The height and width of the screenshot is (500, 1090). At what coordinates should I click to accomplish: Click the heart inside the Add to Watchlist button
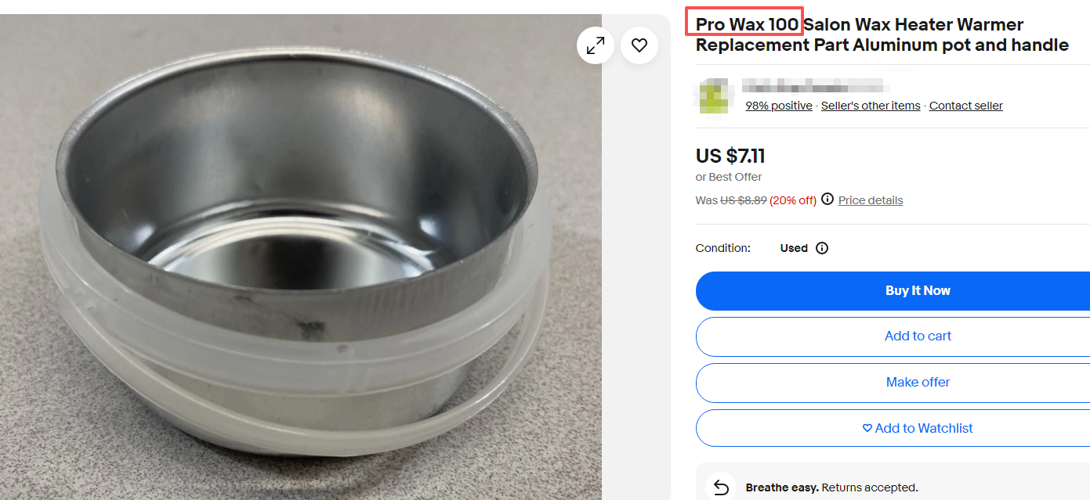coord(867,428)
